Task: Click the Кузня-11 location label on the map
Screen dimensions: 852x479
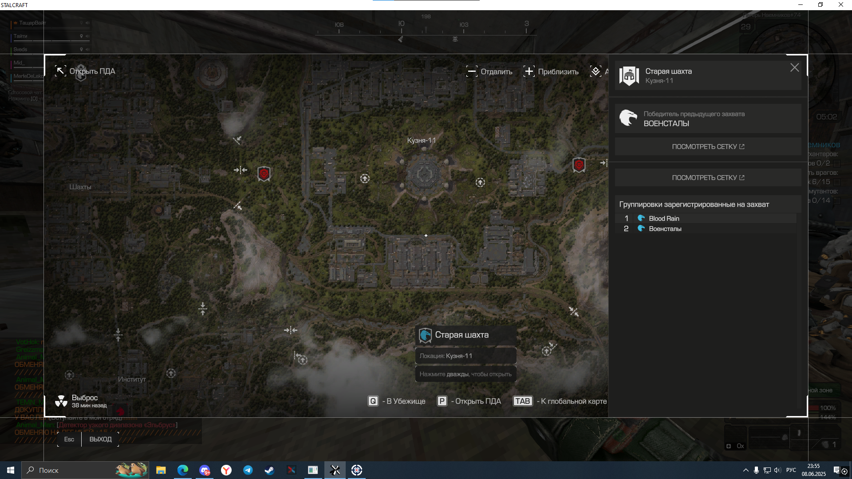Action: coord(422,141)
